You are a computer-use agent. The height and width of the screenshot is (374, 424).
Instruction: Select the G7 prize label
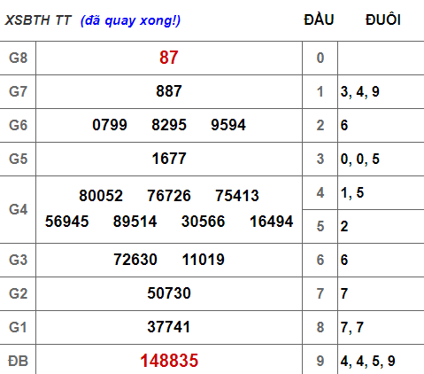(18, 91)
